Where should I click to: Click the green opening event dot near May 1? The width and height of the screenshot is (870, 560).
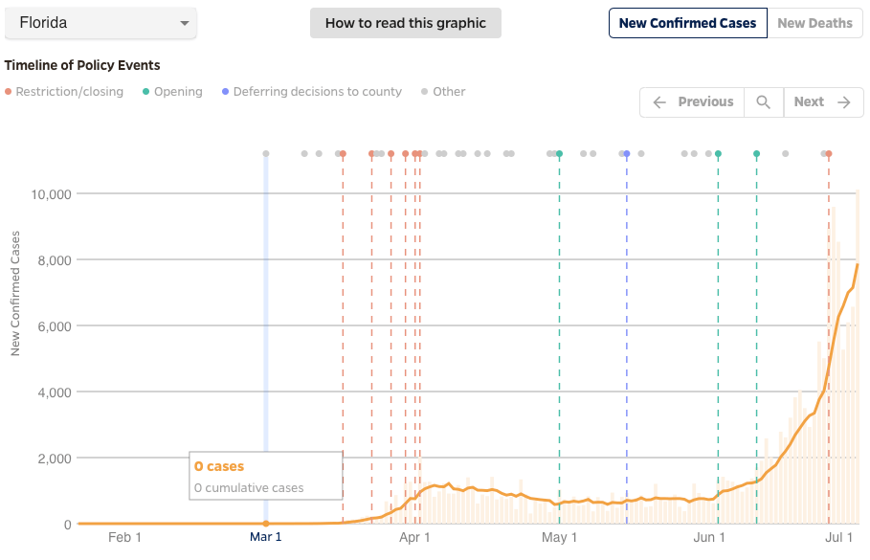559,153
